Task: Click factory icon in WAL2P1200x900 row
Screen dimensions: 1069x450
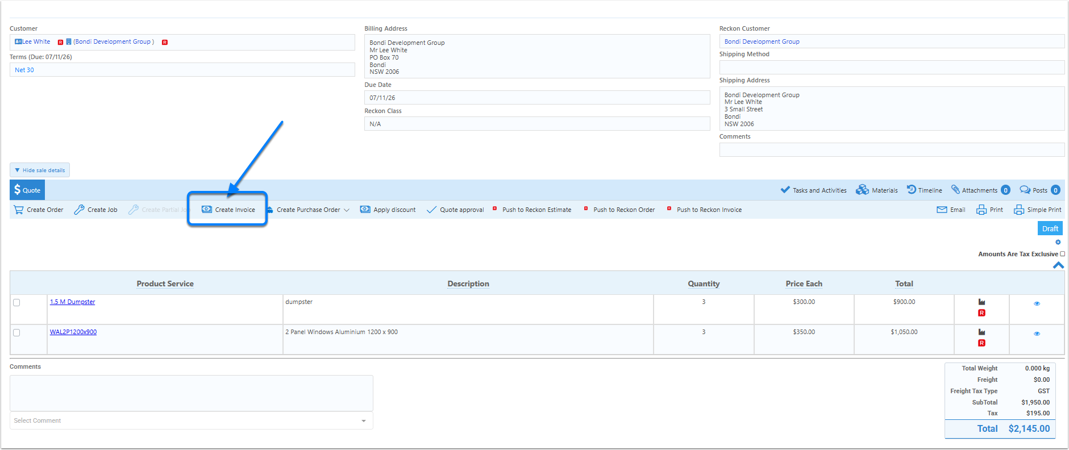Action: pyautogui.click(x=981, y=332)
